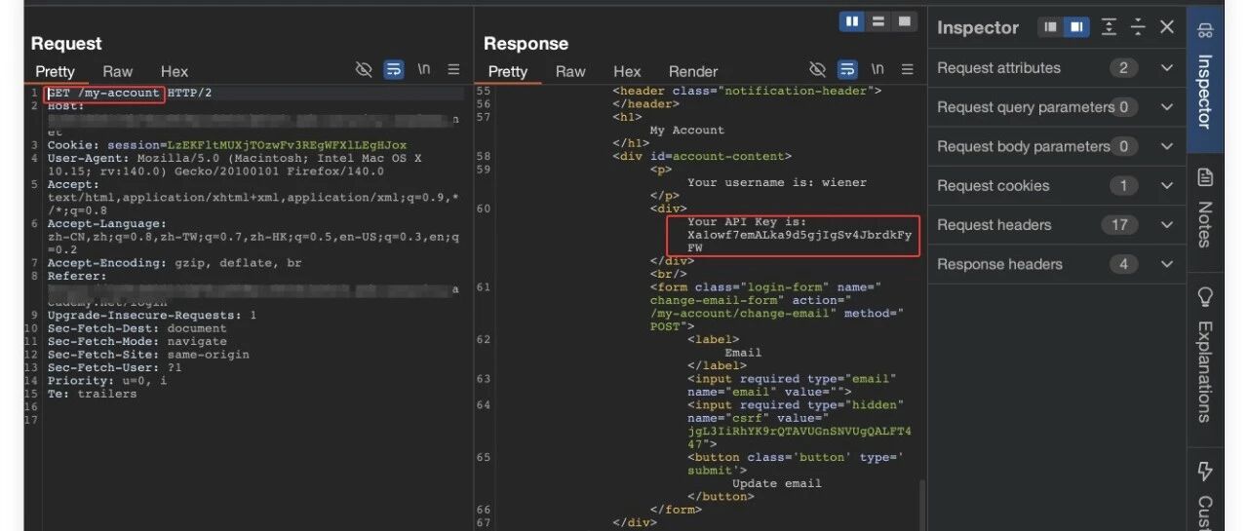Toggle non-printable characters icon in Request panel
Image resolution: width=1248 pixels, height=531 pixels.
click(x=364, y=70)
